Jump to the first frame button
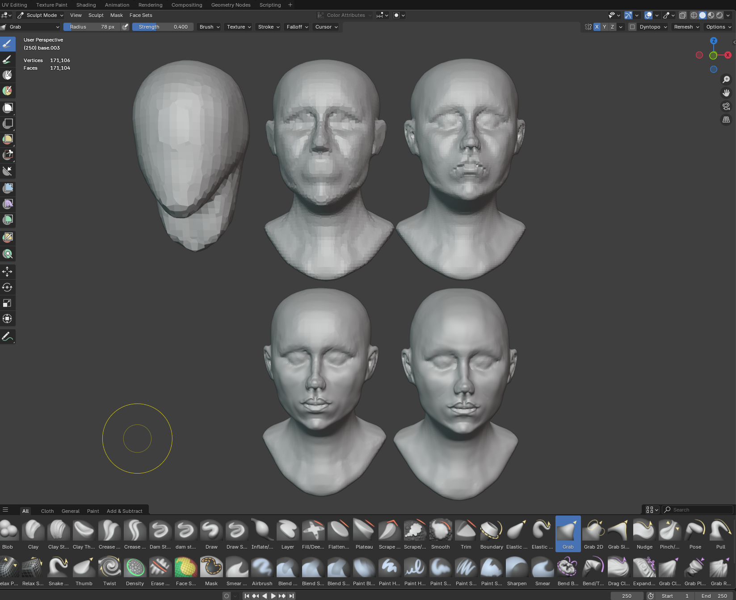The image size is (736, 600). tap(247, 596)
